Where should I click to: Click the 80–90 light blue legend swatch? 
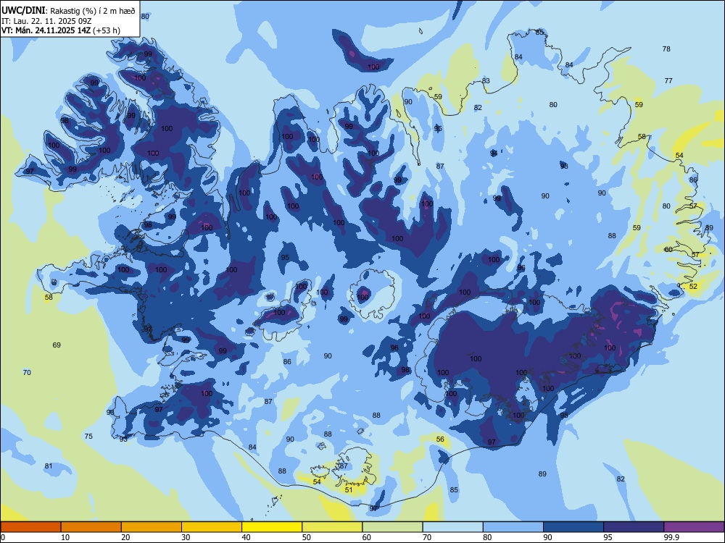513,527
